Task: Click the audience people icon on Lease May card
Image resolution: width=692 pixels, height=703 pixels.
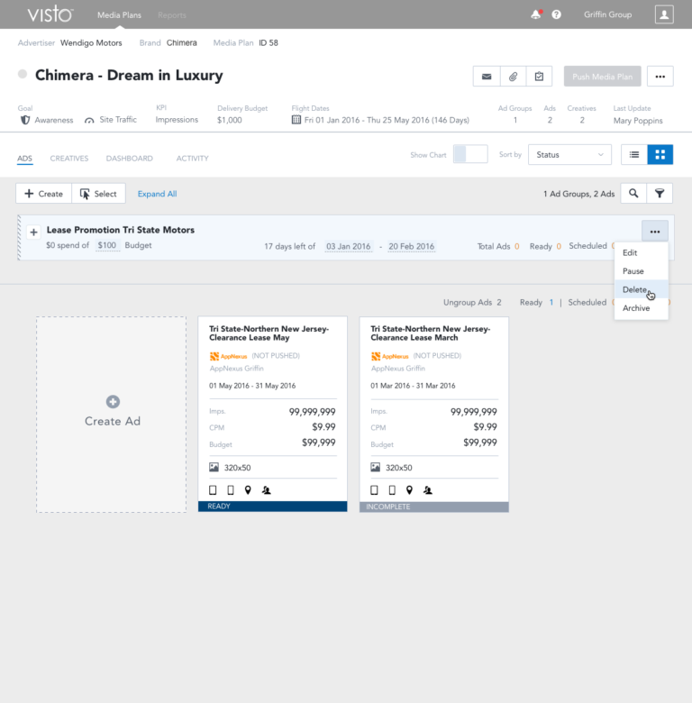Action: (x=266, y=490)
